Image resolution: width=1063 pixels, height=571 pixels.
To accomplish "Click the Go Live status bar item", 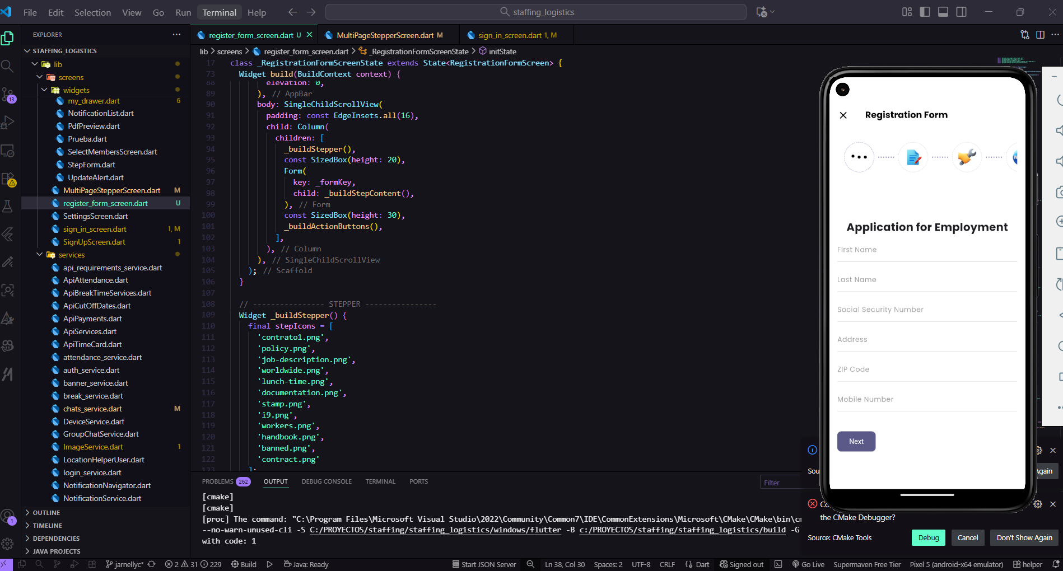I will click(x=808, y=564).
